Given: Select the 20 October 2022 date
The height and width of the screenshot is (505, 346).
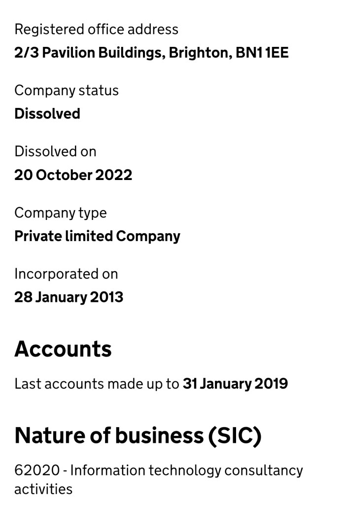Looking at the screenshot, I should point(73,175).
